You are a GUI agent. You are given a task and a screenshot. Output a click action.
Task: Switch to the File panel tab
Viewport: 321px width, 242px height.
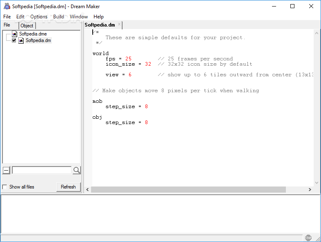7,25
